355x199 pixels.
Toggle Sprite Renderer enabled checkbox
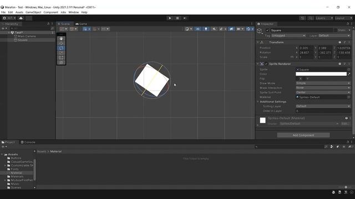(x=266, y=64)
